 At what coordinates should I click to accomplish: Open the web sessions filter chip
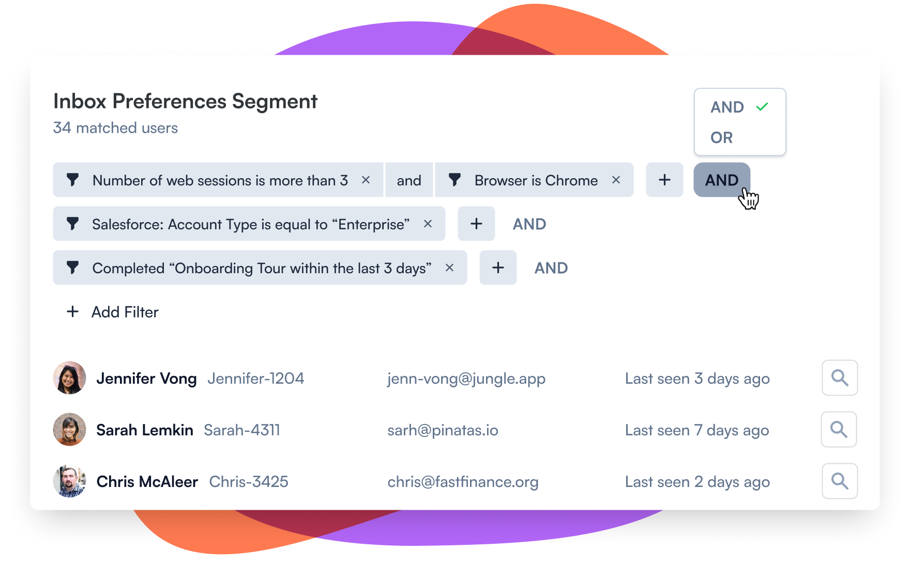(x=219, y=180)
